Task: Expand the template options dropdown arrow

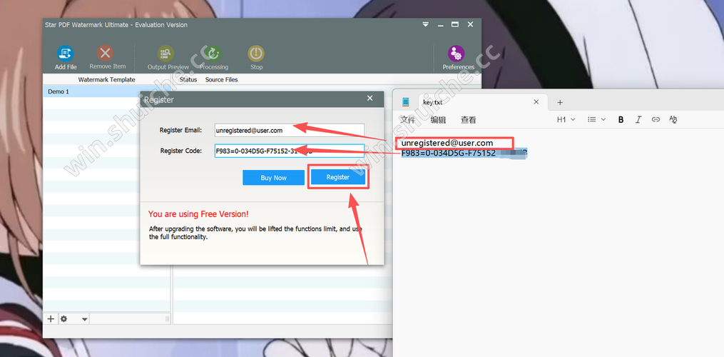Action: 84,319
